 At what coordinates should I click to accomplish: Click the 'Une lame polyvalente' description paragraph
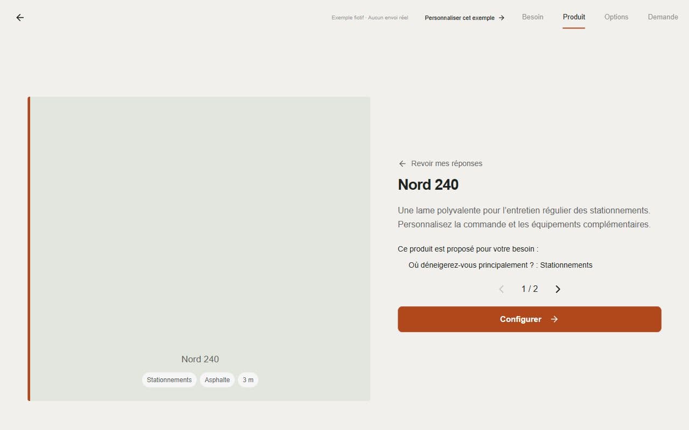[524, 217]
